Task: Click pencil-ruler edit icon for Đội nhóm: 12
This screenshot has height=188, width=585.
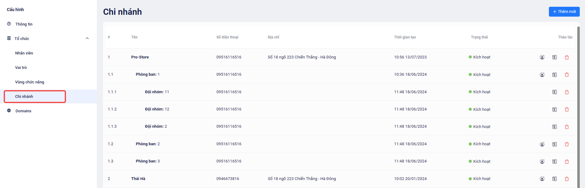Action: tap(554, 109)
